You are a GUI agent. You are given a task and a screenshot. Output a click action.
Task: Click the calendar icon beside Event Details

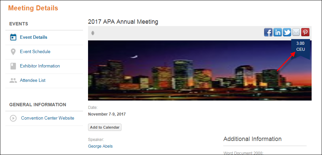13,37
